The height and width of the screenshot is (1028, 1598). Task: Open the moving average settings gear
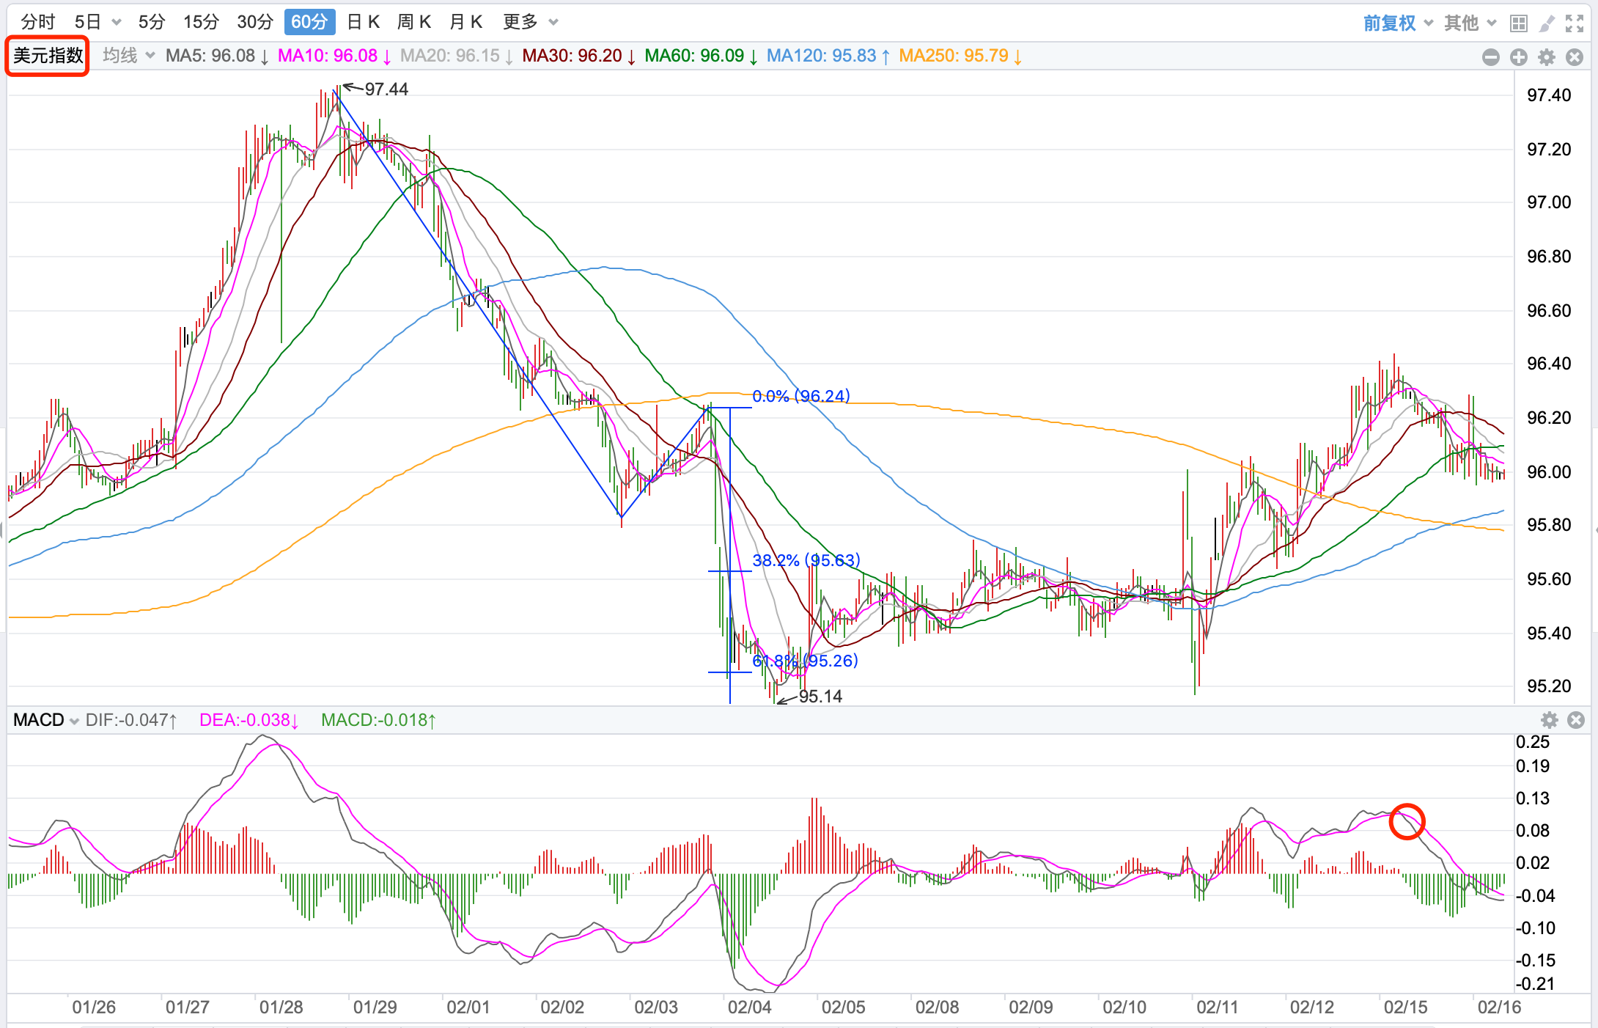click(1546, 57)
